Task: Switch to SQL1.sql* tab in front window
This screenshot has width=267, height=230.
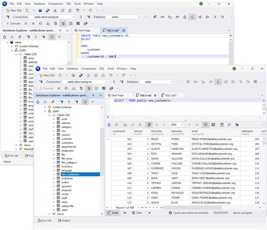Action: tap(171, 95)
